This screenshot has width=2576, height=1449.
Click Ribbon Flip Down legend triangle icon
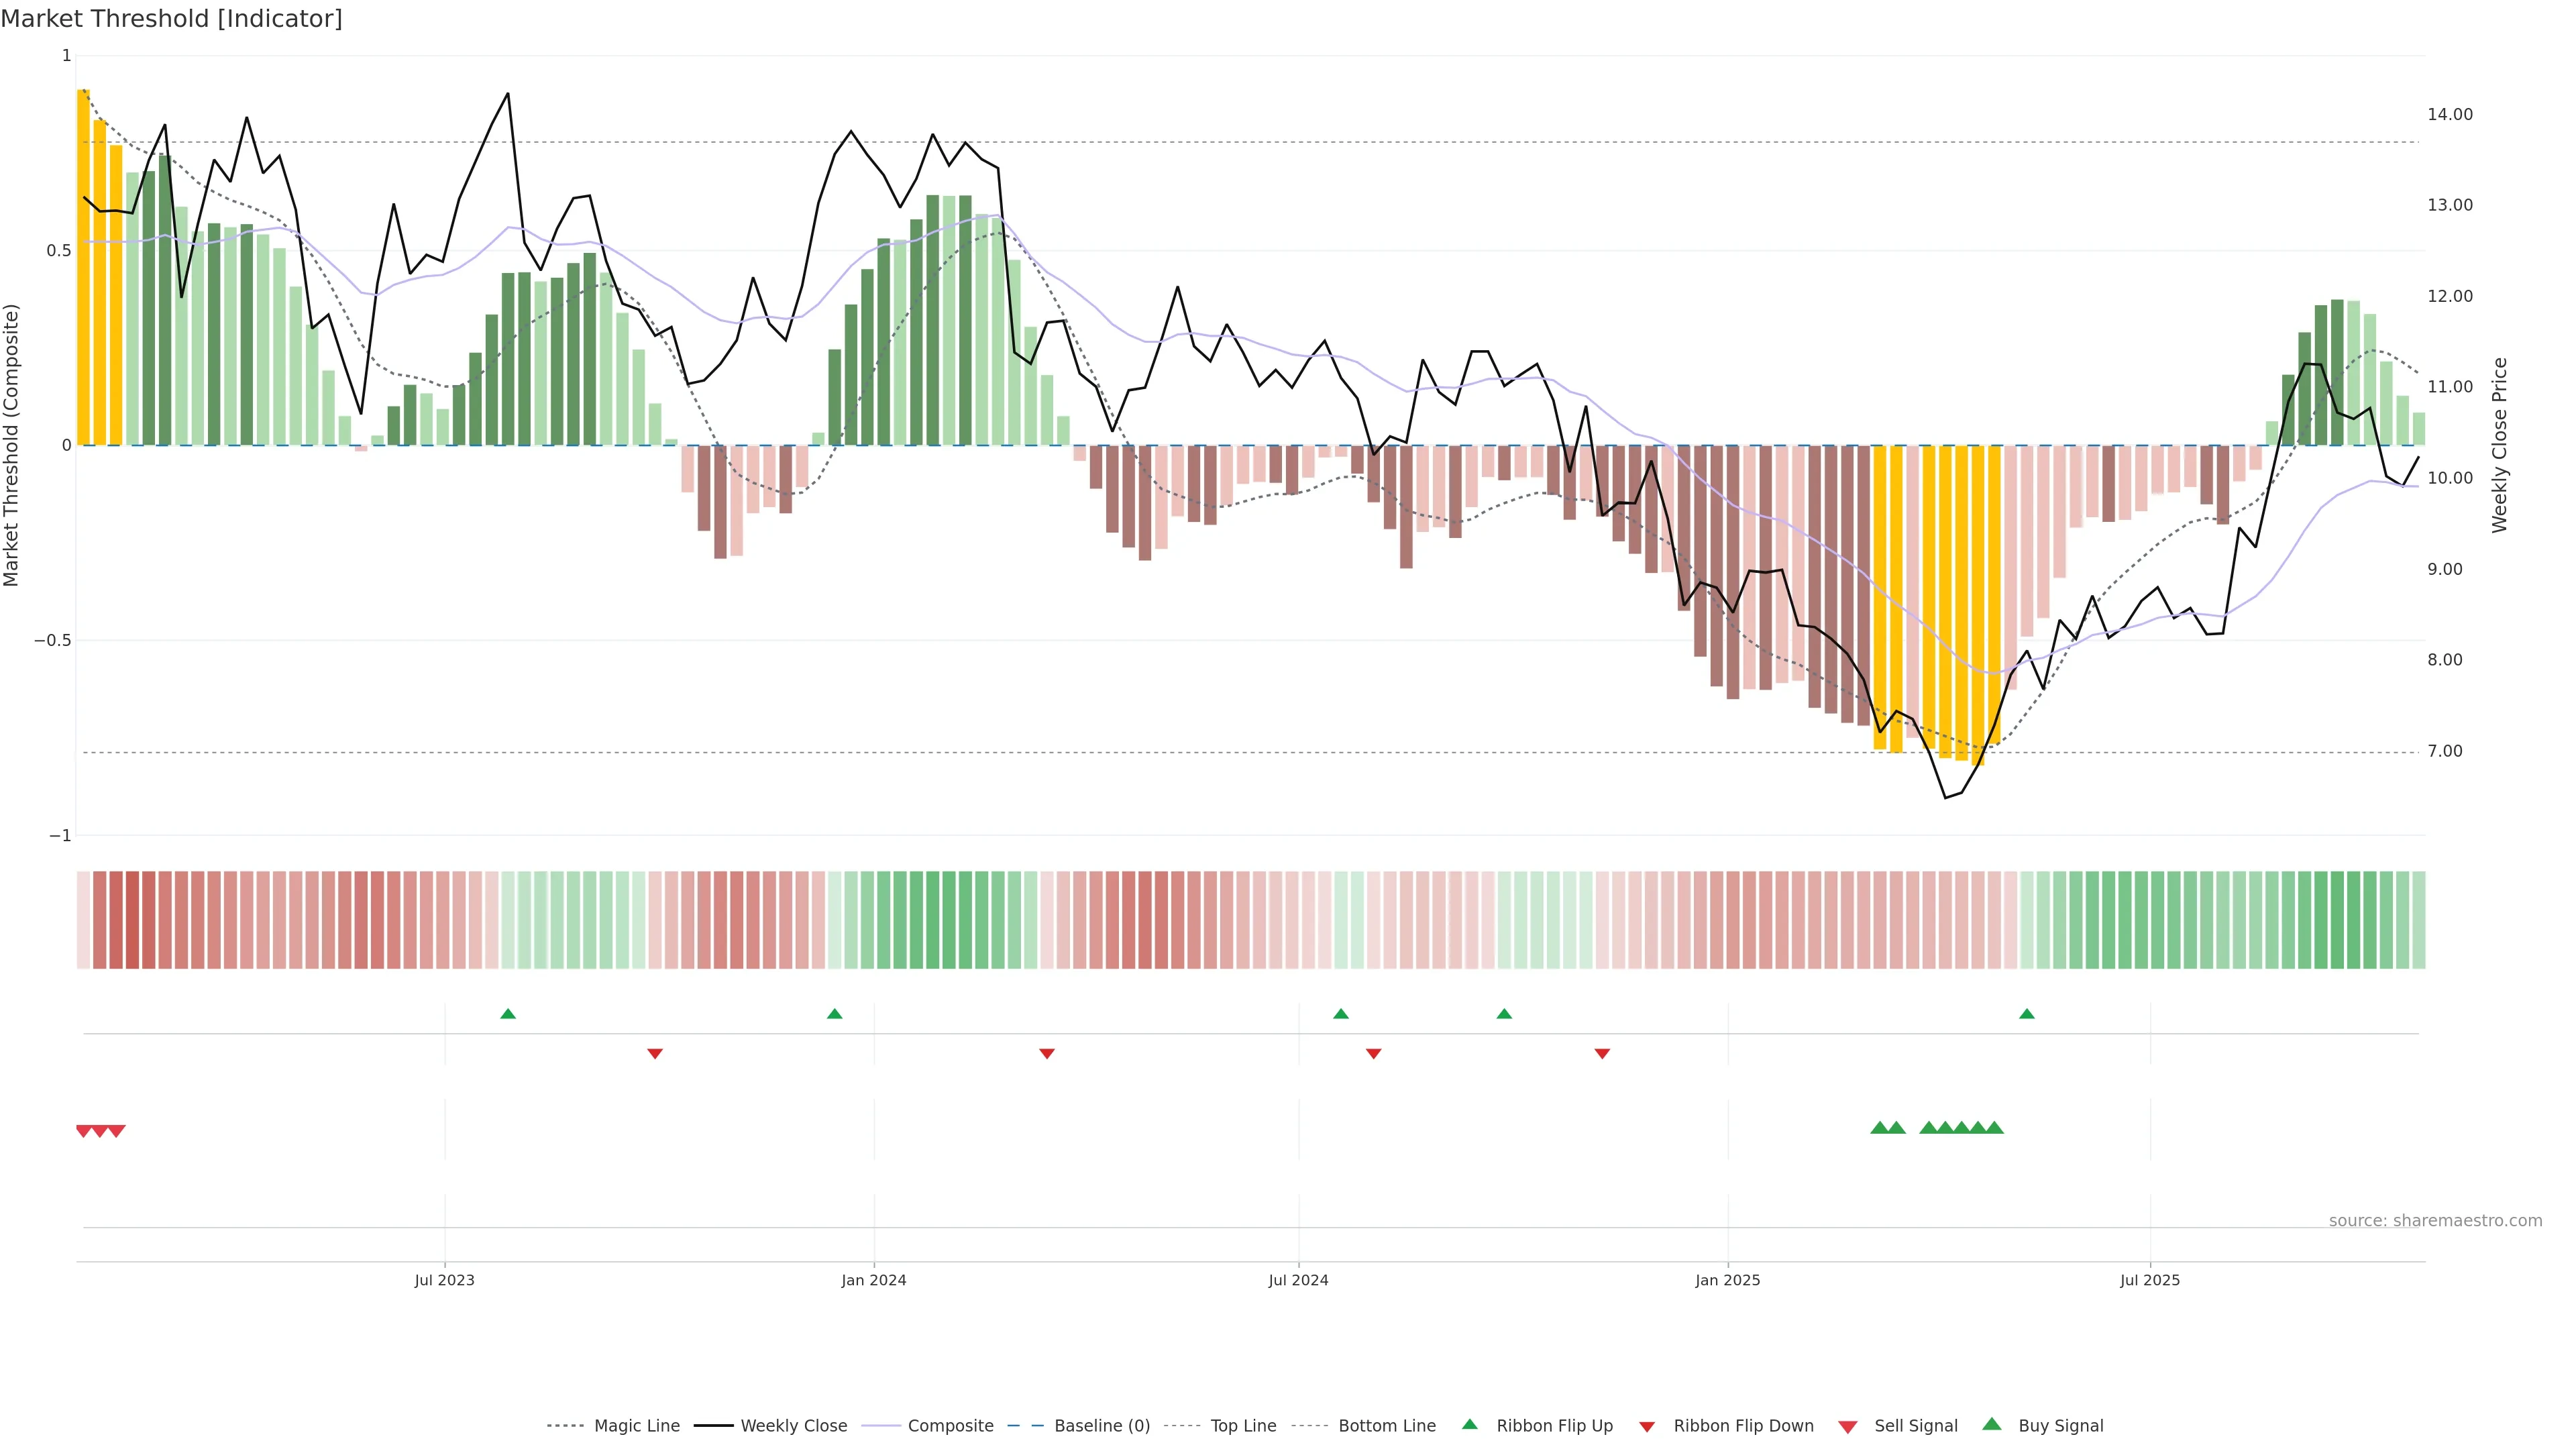[x=1647, y=1427]
